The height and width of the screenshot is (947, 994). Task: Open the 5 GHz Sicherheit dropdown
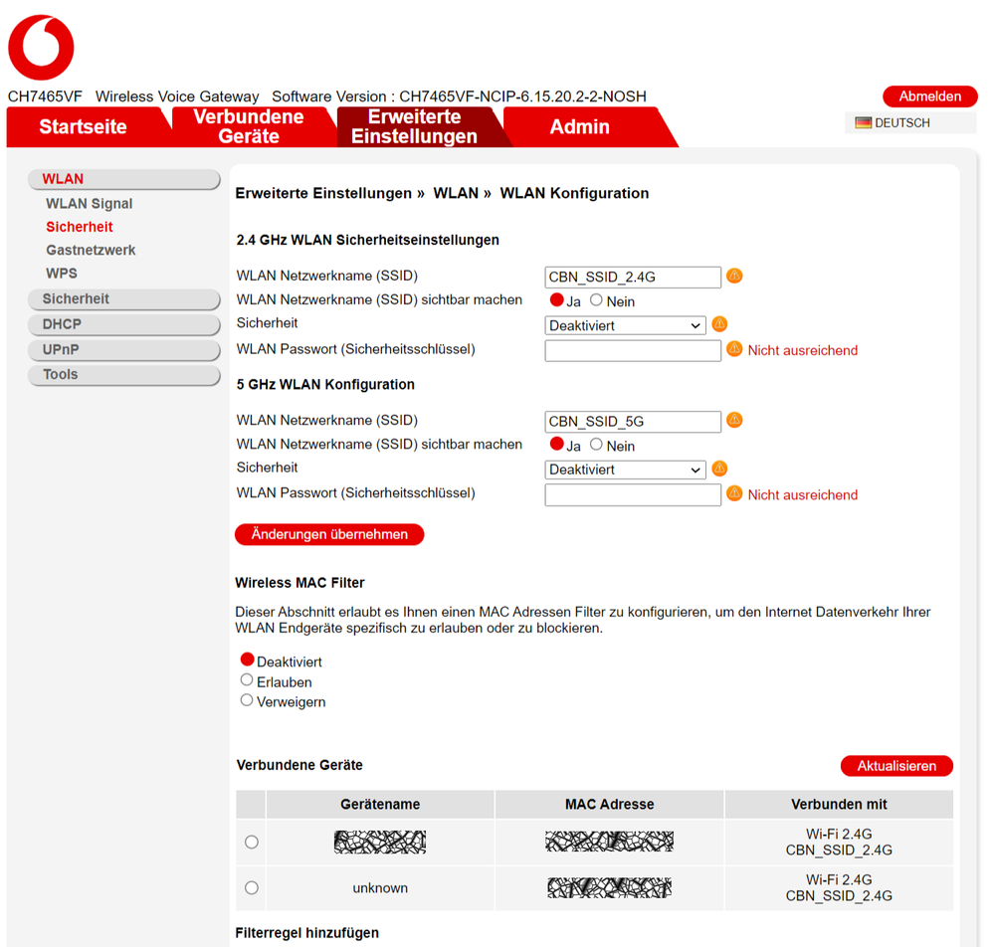tap(625, 470)
